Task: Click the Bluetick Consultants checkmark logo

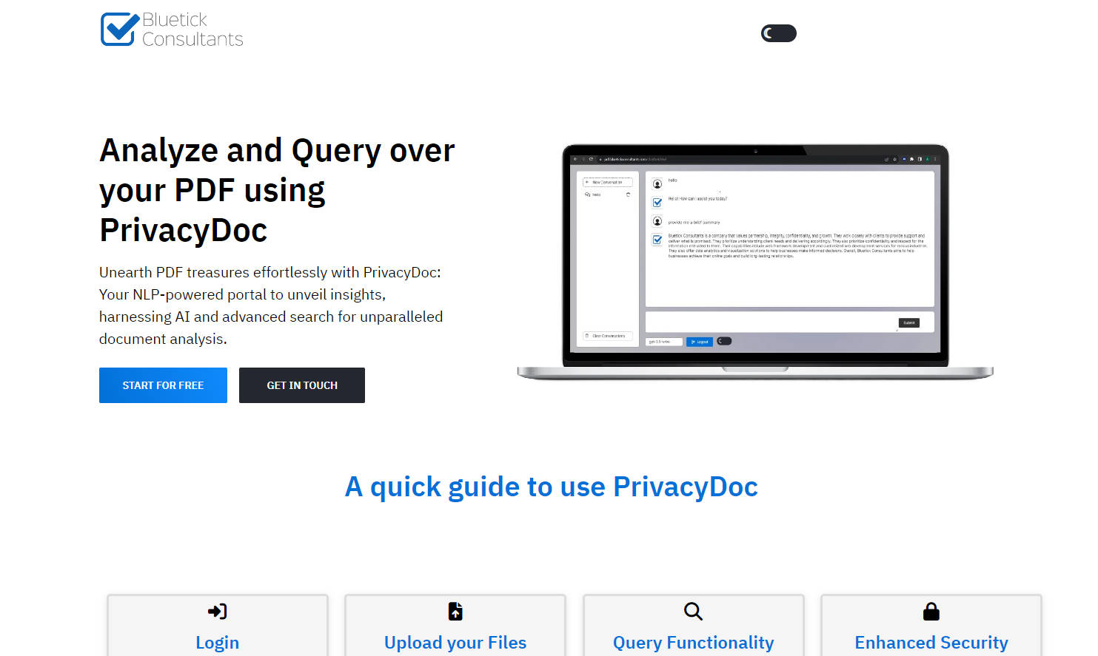Action: point(118,29)
